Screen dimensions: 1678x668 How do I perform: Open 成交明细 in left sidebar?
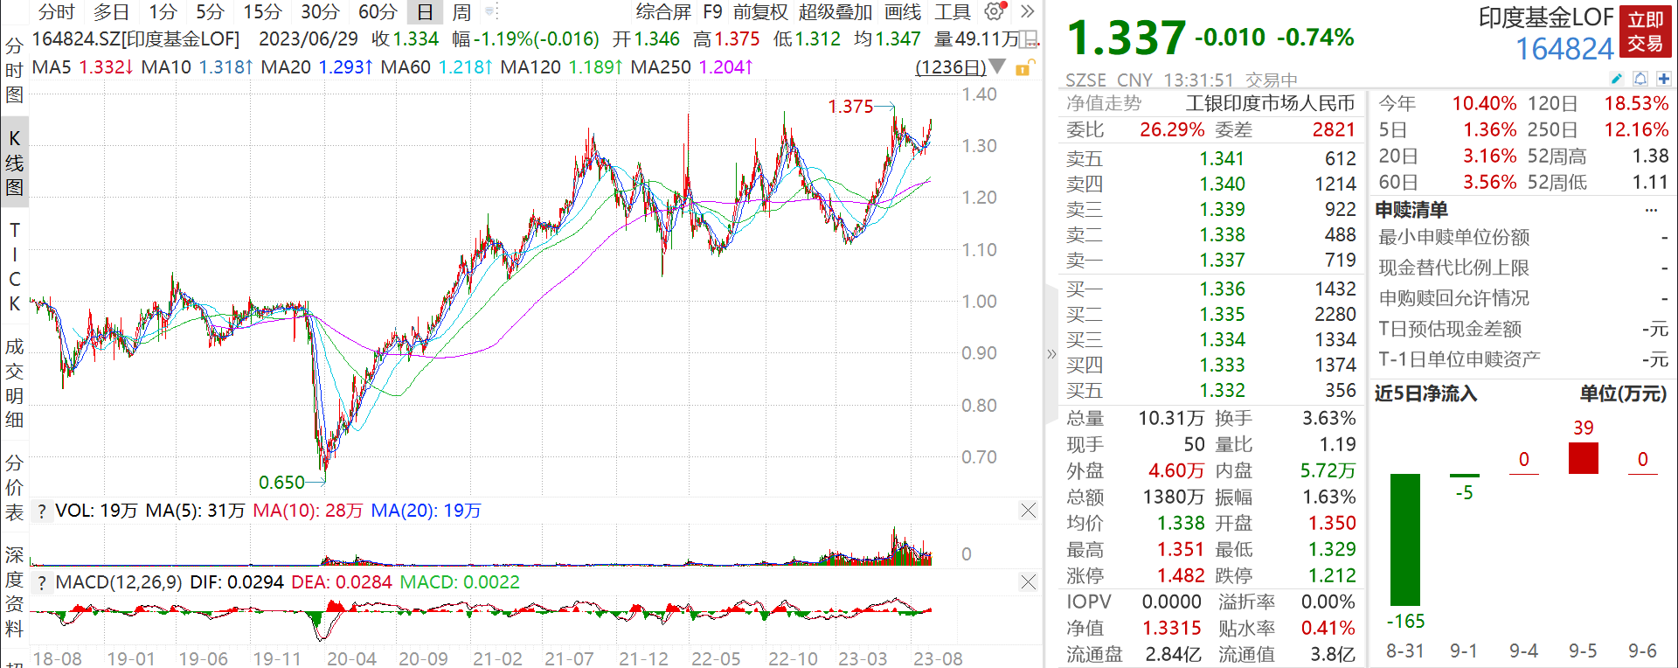[14, 383]
